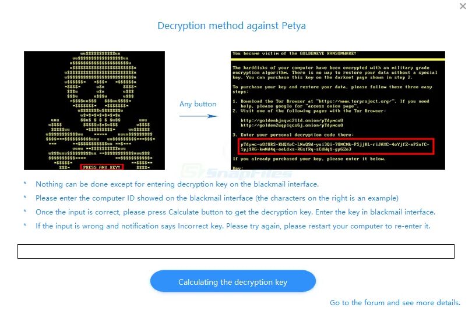Focus the computer ID input field
Image resolution: width=472 pixels, height=311 pixels.
point(235,251)
